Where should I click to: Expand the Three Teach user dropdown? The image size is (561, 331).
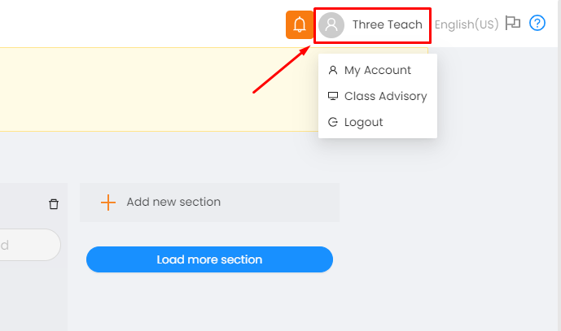click(372, 25)
